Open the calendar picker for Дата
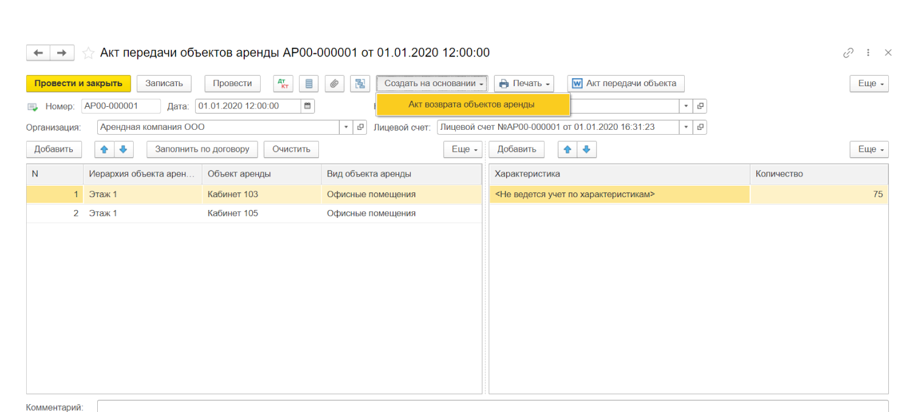 pos(308,106)
